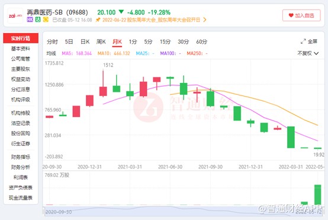Open 沽空记录 in the sidebar

21,123
